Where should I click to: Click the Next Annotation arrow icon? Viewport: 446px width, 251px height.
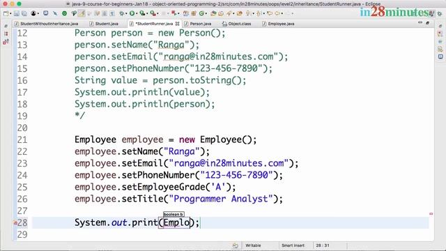click(248, 13)
